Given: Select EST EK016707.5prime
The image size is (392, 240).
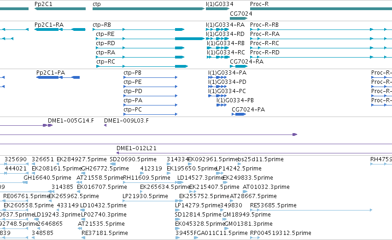Looking at the screenshot, I should point(102,187).
